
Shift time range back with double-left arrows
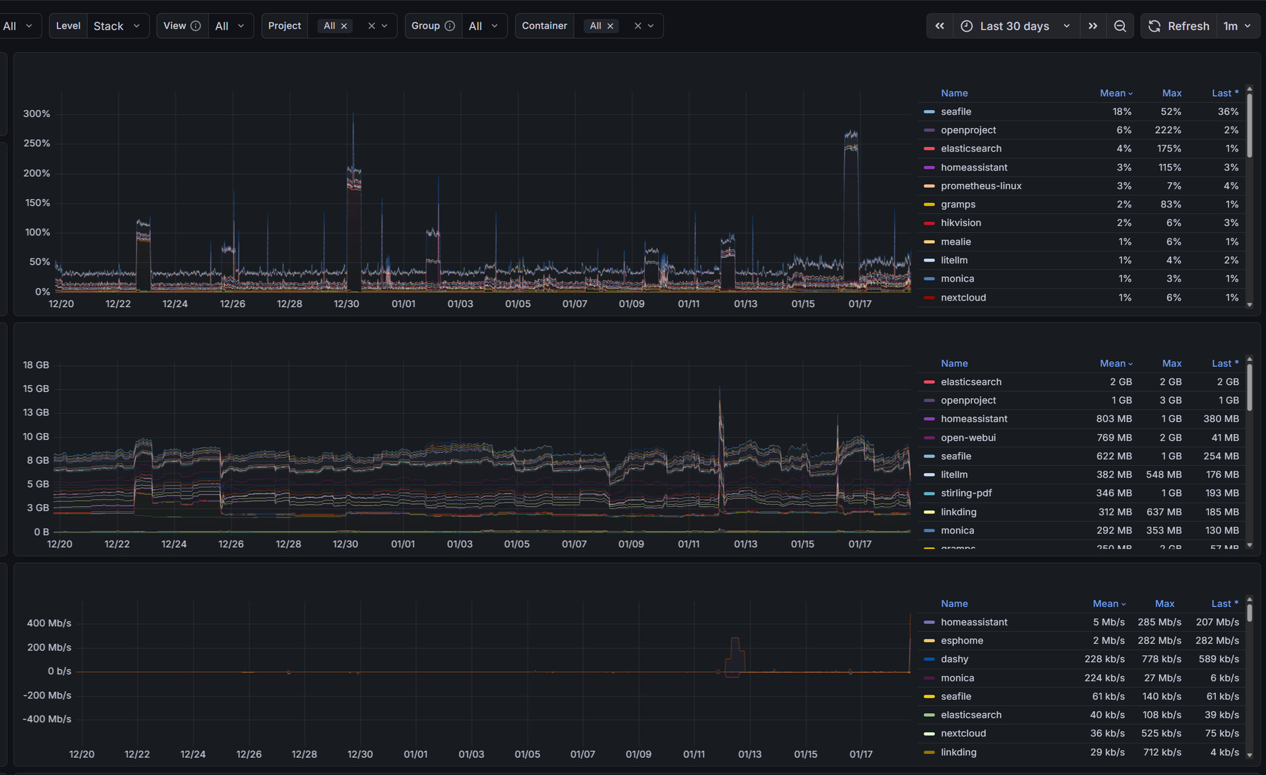(x=939, y=26)
